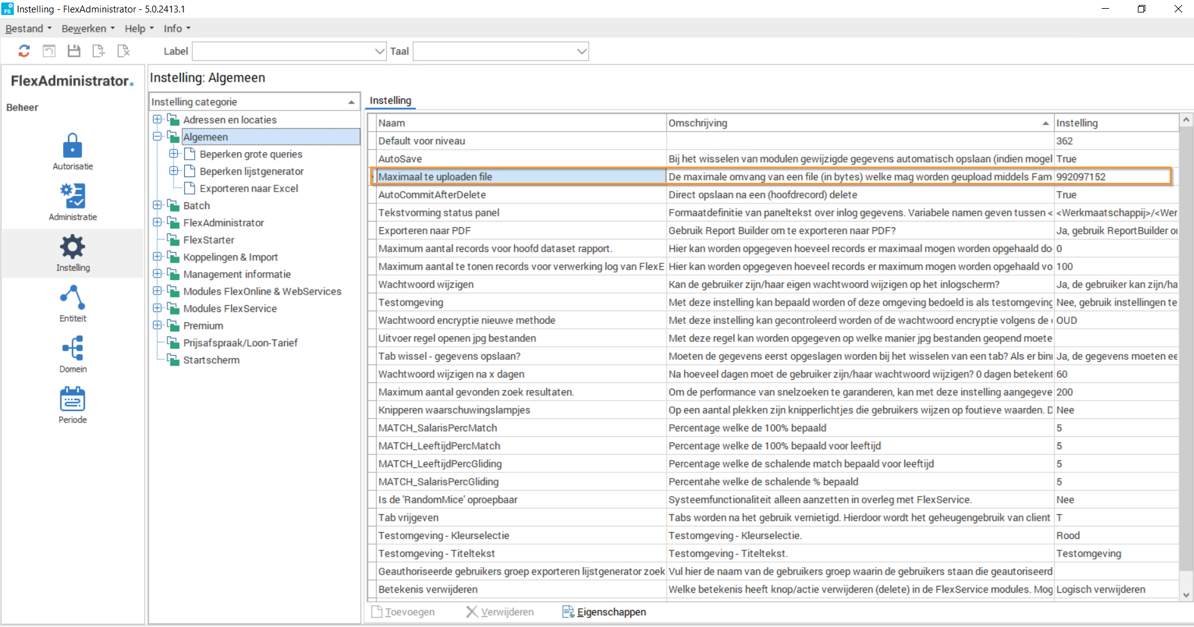Viewport: 1194px width, 627px height.
Task: Click the Eigenschappen button
Action: click(604, 612)
